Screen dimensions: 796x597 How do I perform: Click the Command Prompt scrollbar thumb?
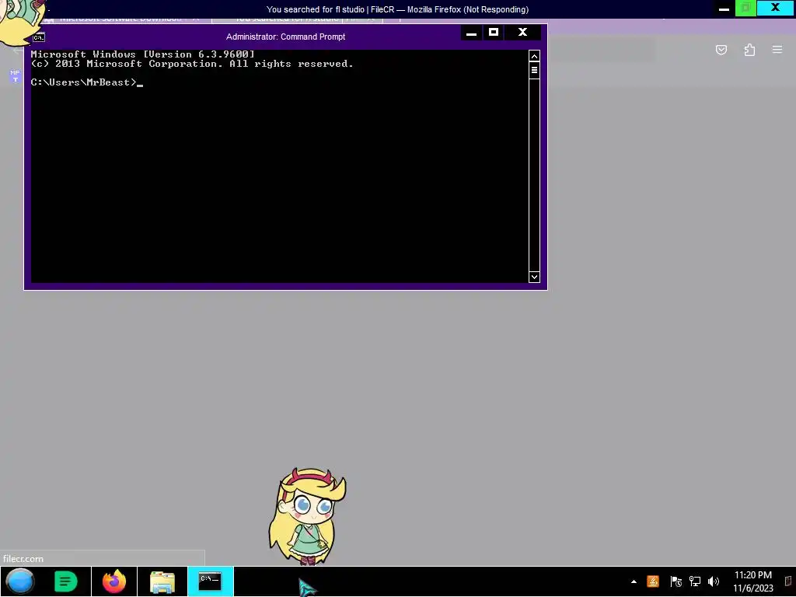pos(534,70)
